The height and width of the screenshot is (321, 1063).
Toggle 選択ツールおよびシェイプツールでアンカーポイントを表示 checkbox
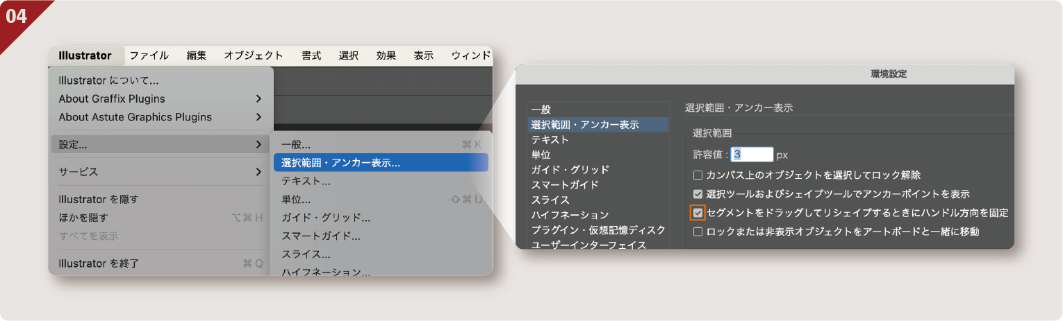[x=698, y=194]
